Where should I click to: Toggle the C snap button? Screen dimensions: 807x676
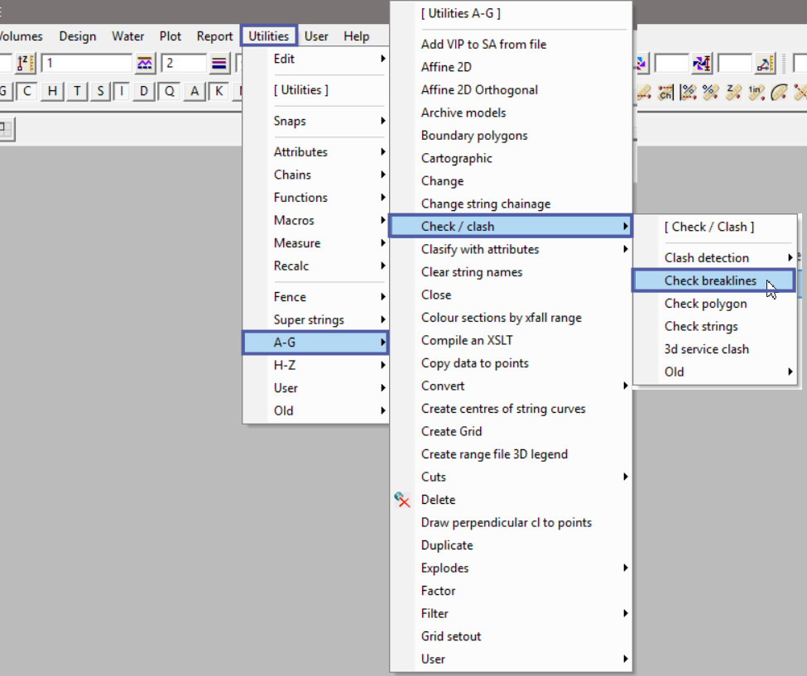coord(27,92)
